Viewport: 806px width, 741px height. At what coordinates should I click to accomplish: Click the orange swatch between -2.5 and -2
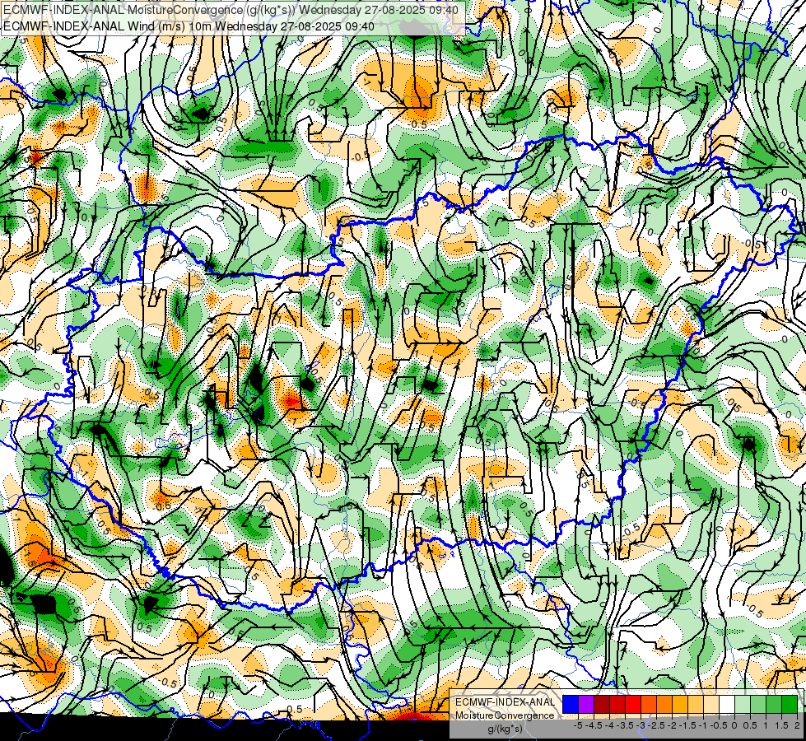664,705
